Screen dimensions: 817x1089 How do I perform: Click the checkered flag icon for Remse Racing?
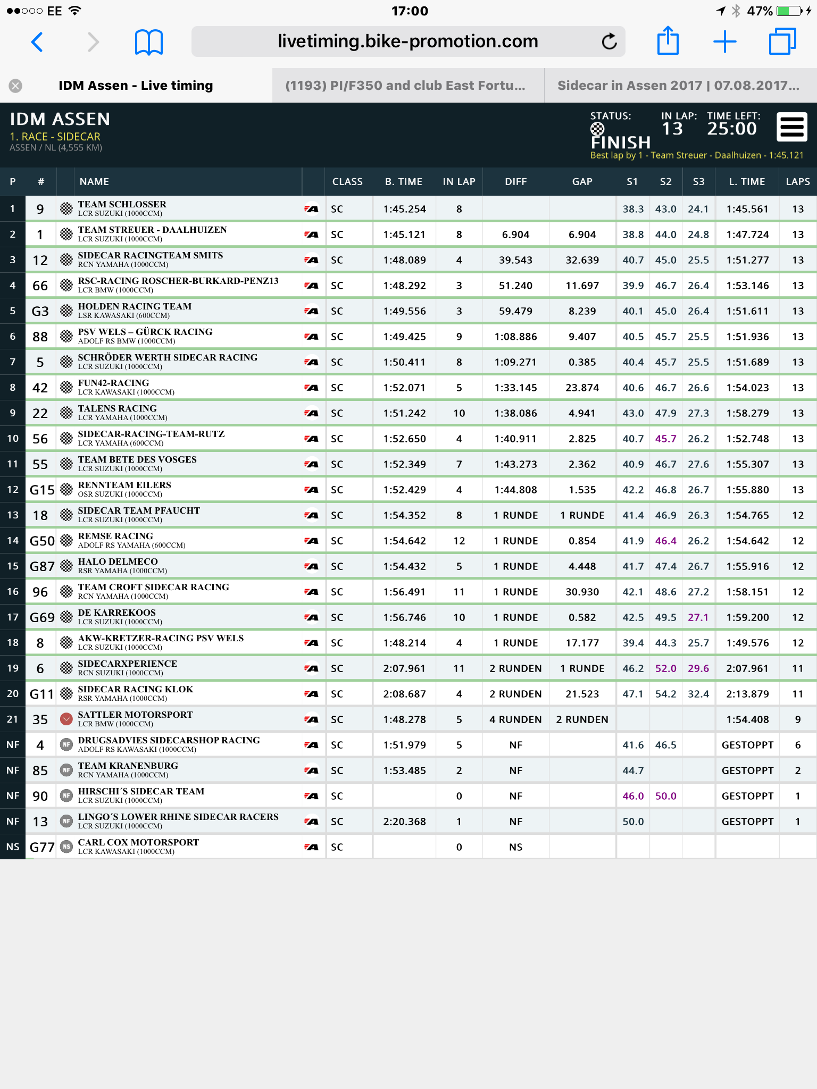[x=66, y=540]
